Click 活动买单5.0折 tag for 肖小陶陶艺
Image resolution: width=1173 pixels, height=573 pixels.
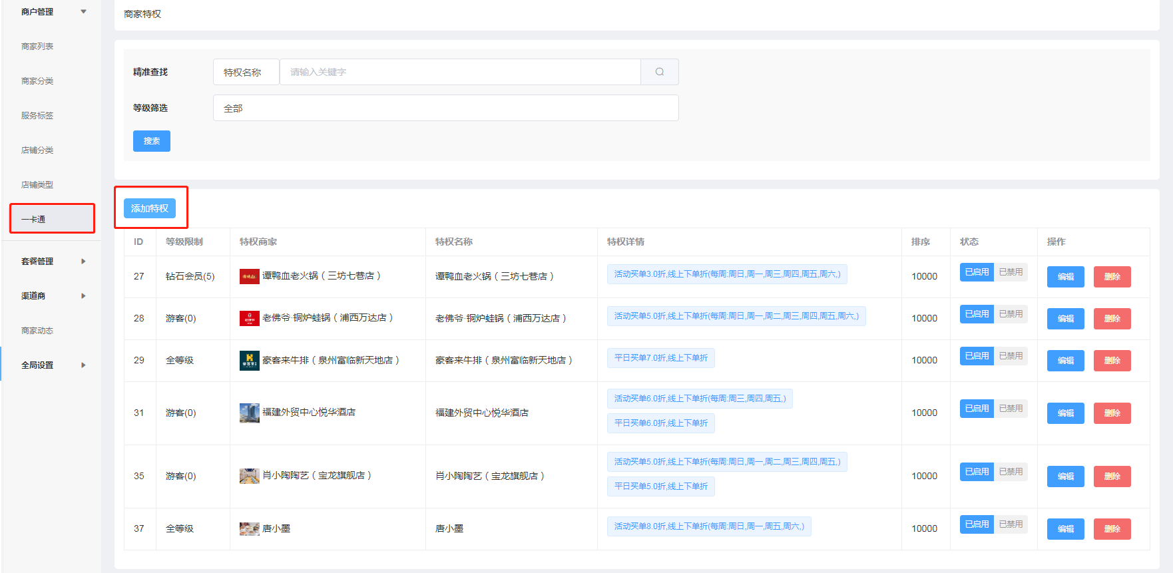727,462
